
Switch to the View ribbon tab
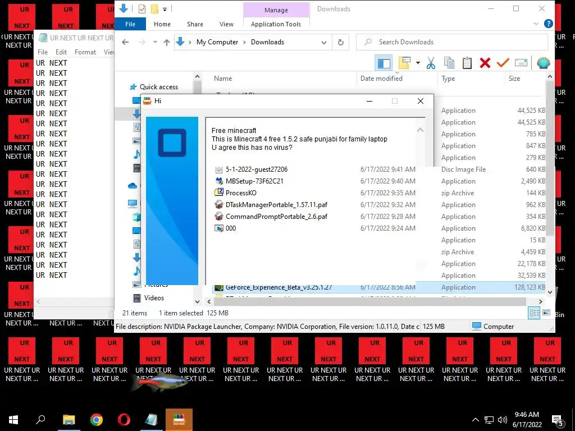point(227,24)
